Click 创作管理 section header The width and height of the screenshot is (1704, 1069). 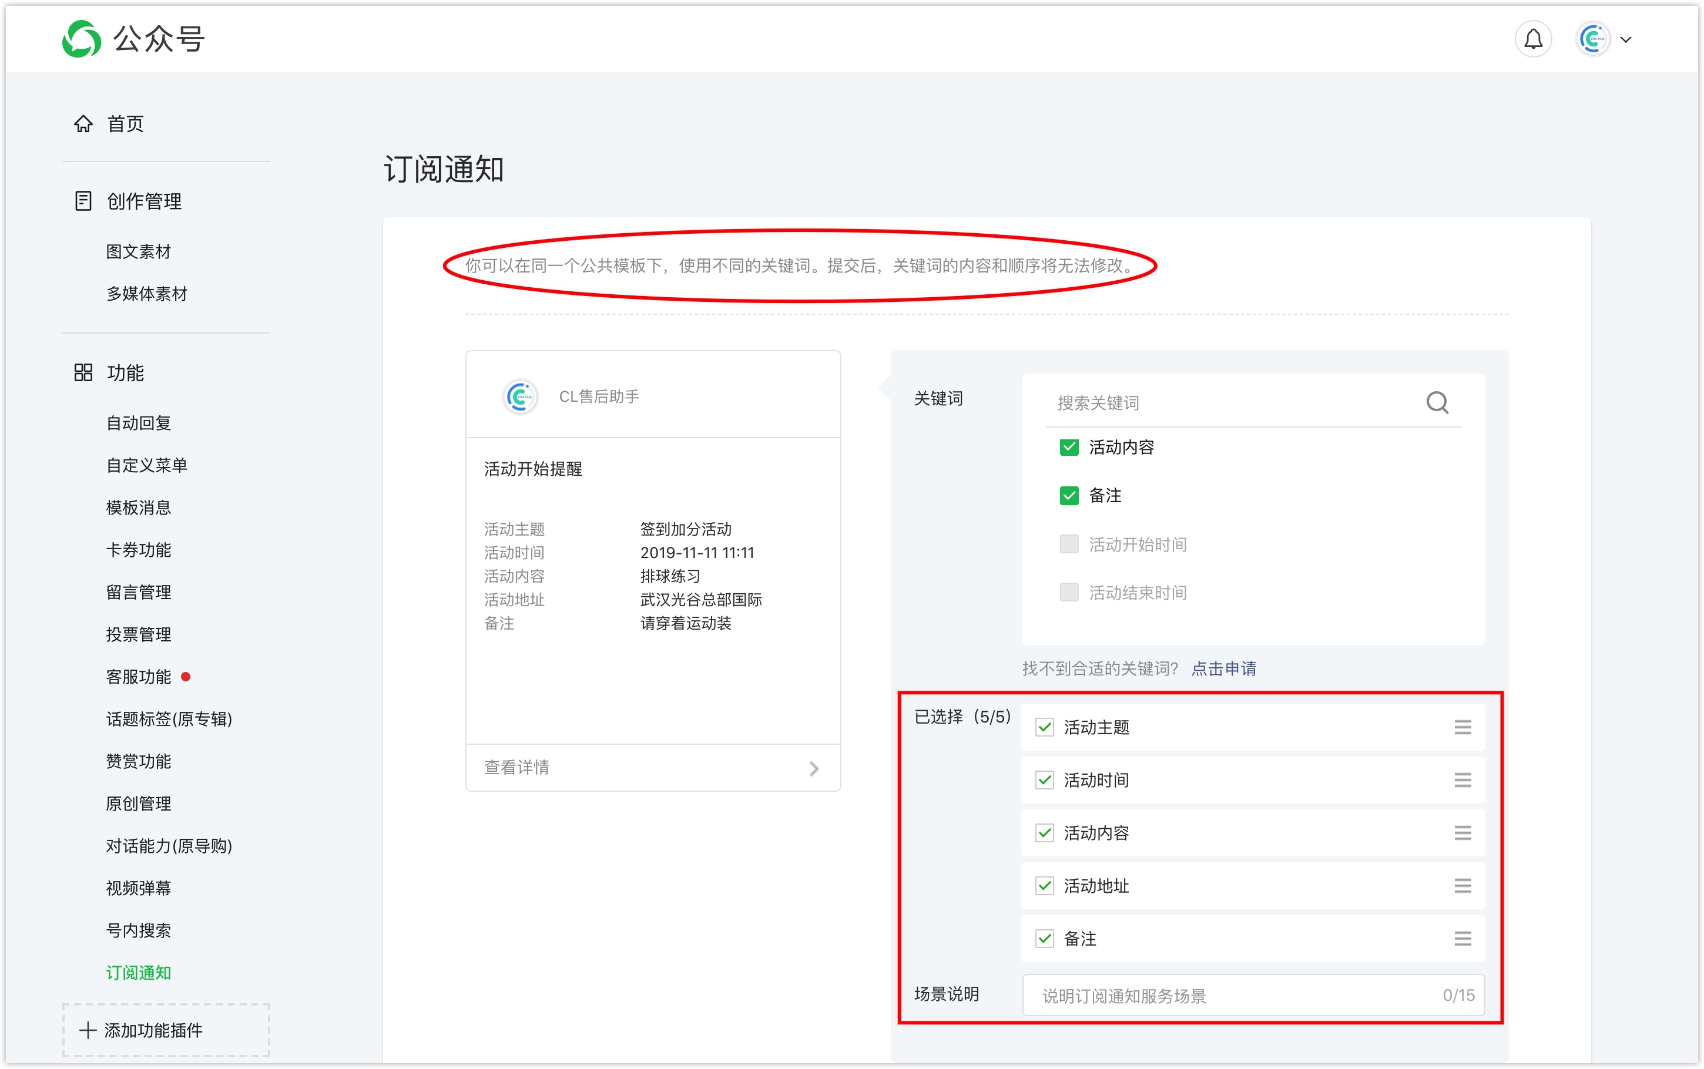[144, 201]
